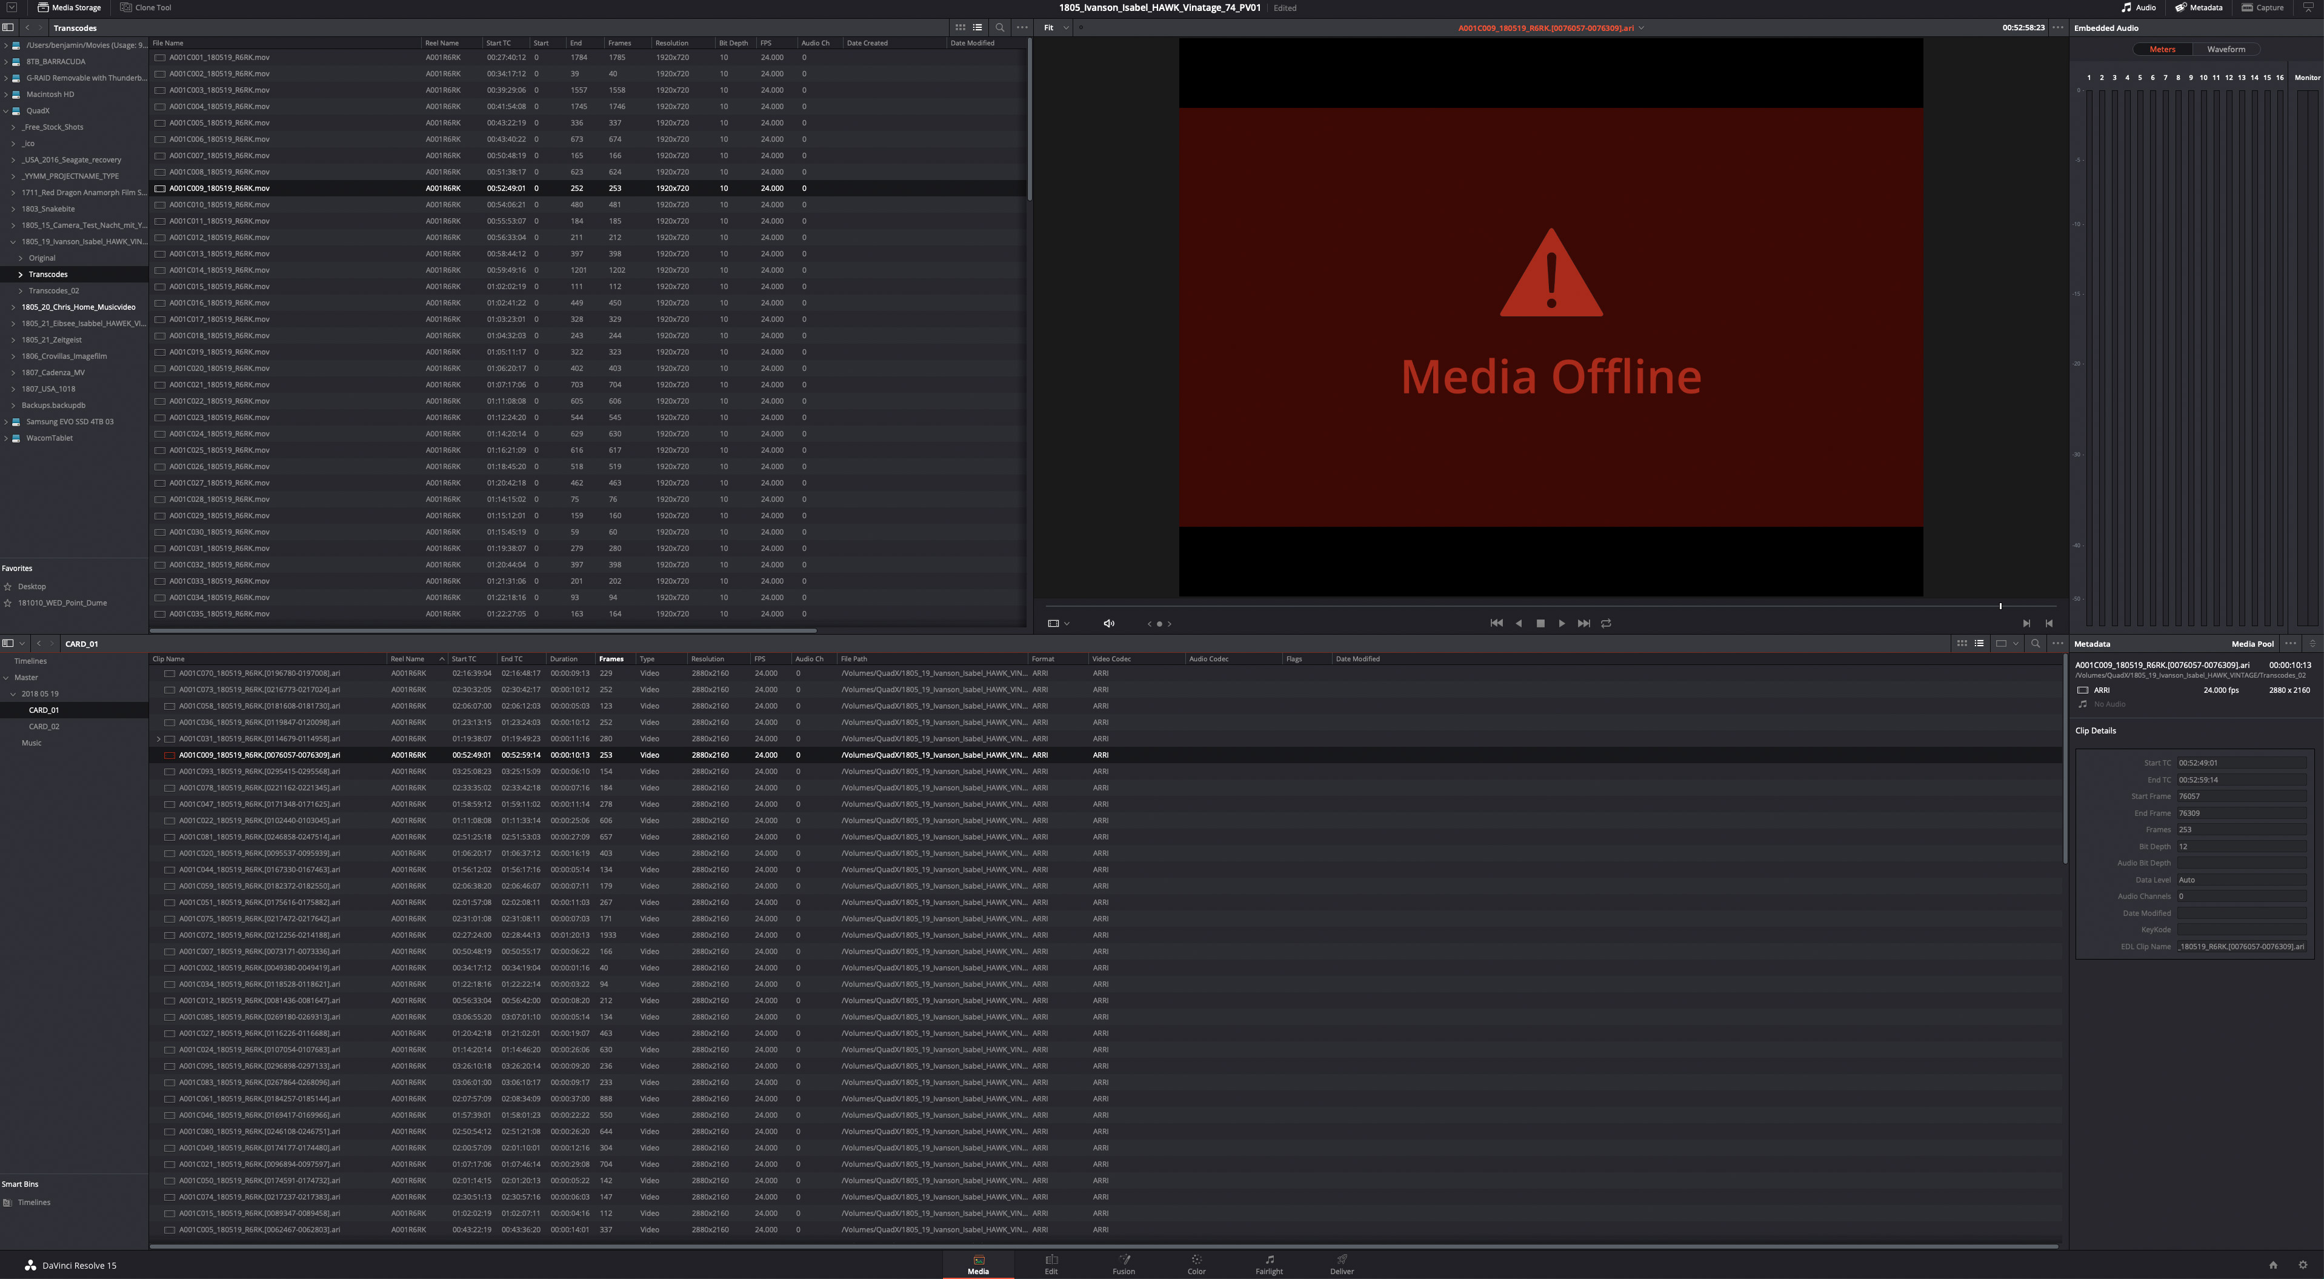Open metadata panel options menu
Image resolution: width=2324 pixels, height=1279 pixels.
2289,644
